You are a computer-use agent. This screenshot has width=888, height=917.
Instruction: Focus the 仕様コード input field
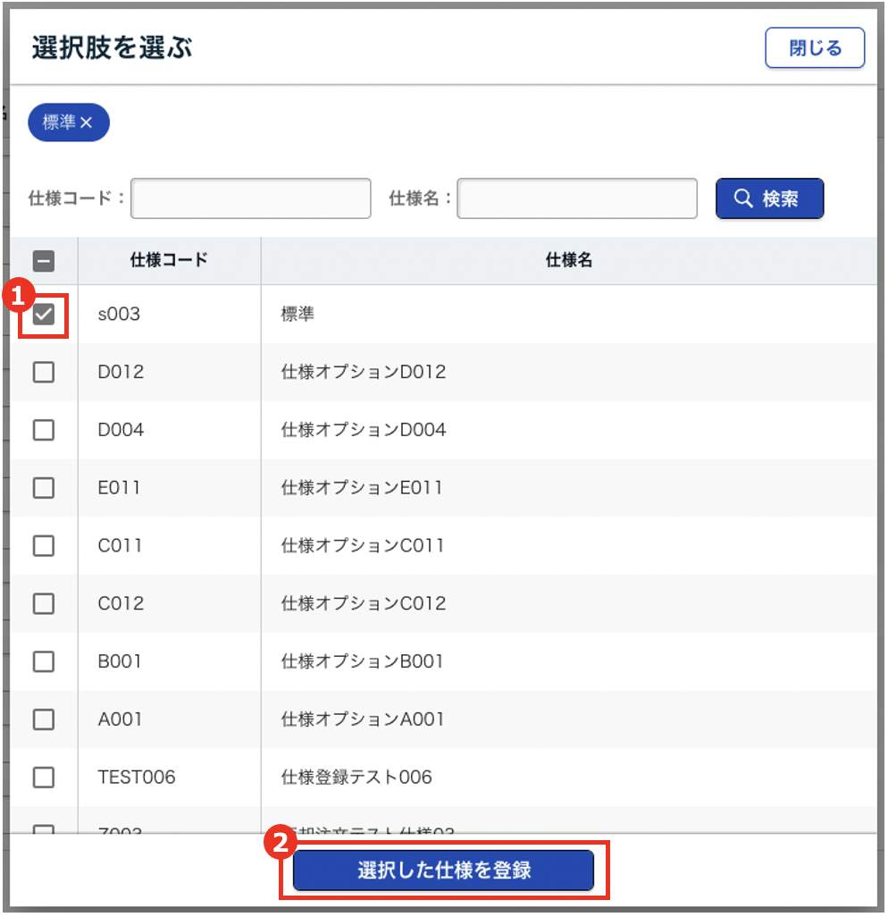coord(250,198)
